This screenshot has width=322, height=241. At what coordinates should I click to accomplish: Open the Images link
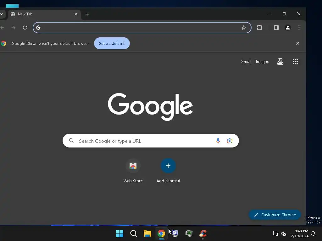pyautogui.click(x=262, y=62)
